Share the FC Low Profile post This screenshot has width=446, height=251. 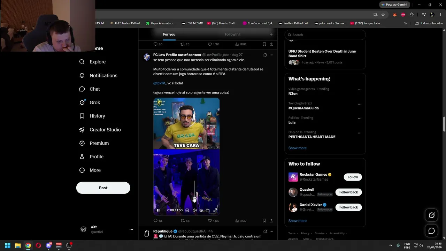click(271, 221)
